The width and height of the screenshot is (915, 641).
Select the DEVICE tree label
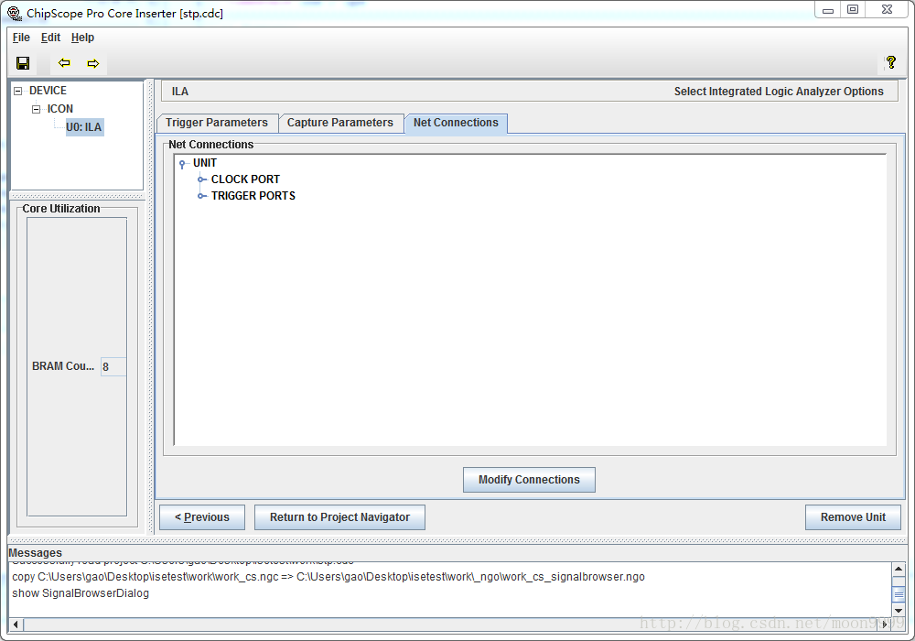pyautogui.click(x=48, y=91)
